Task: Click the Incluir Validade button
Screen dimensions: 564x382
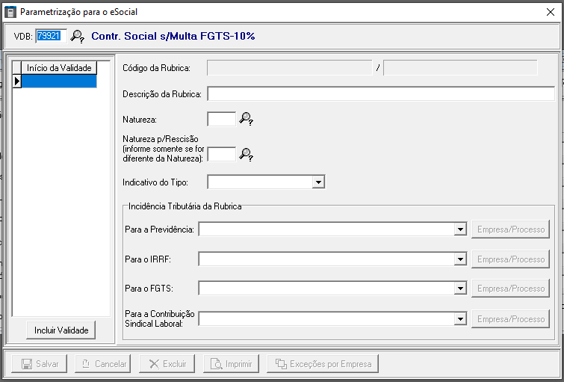Action: click(x=61, y=330)
